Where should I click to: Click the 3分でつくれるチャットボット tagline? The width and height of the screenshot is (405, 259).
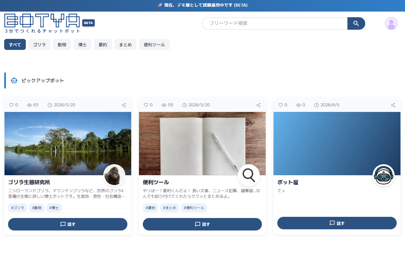pyautogui.click(x=43, y=31)
